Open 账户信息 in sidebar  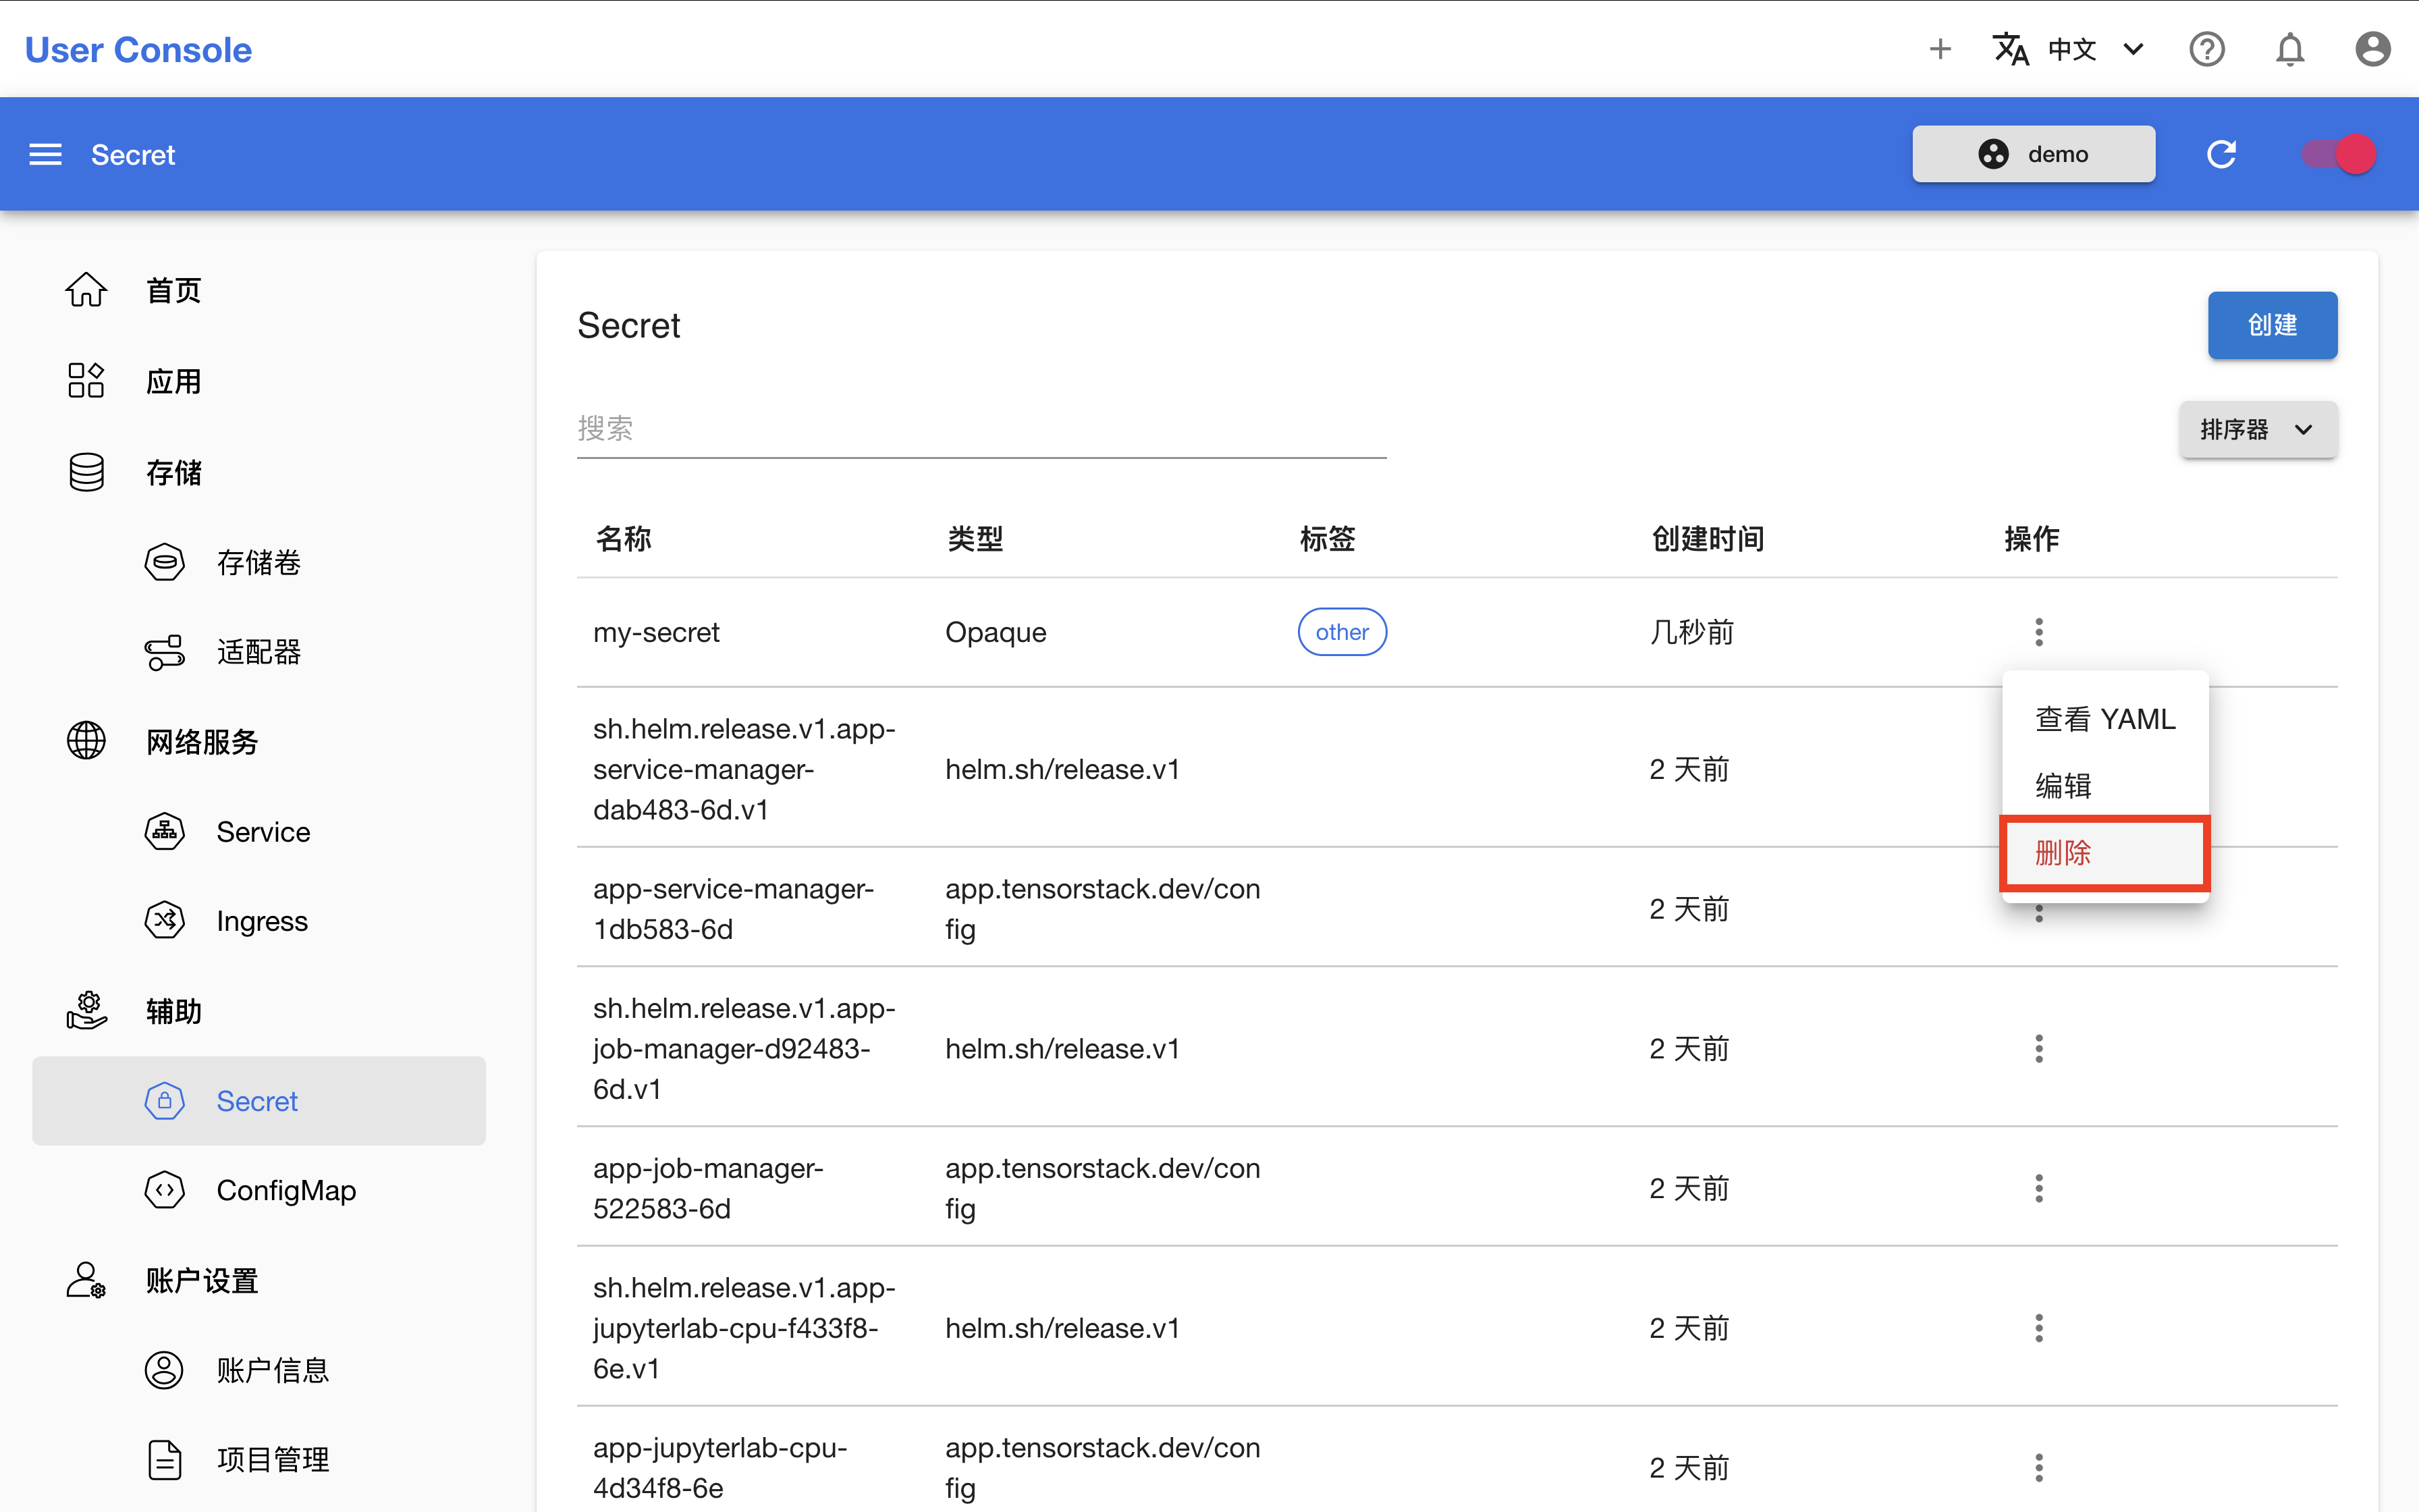(x=273, y=1370)
